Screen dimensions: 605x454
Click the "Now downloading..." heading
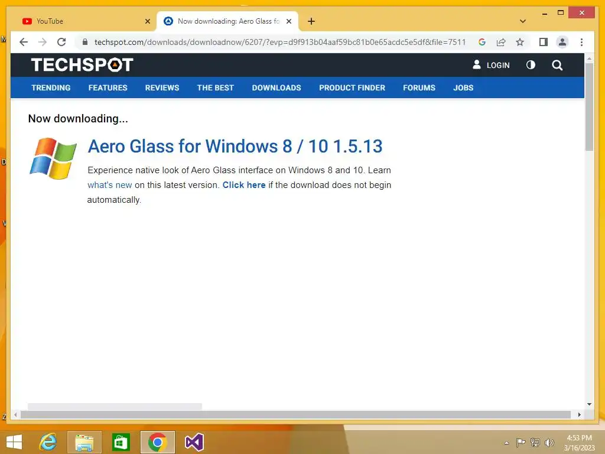78,118
